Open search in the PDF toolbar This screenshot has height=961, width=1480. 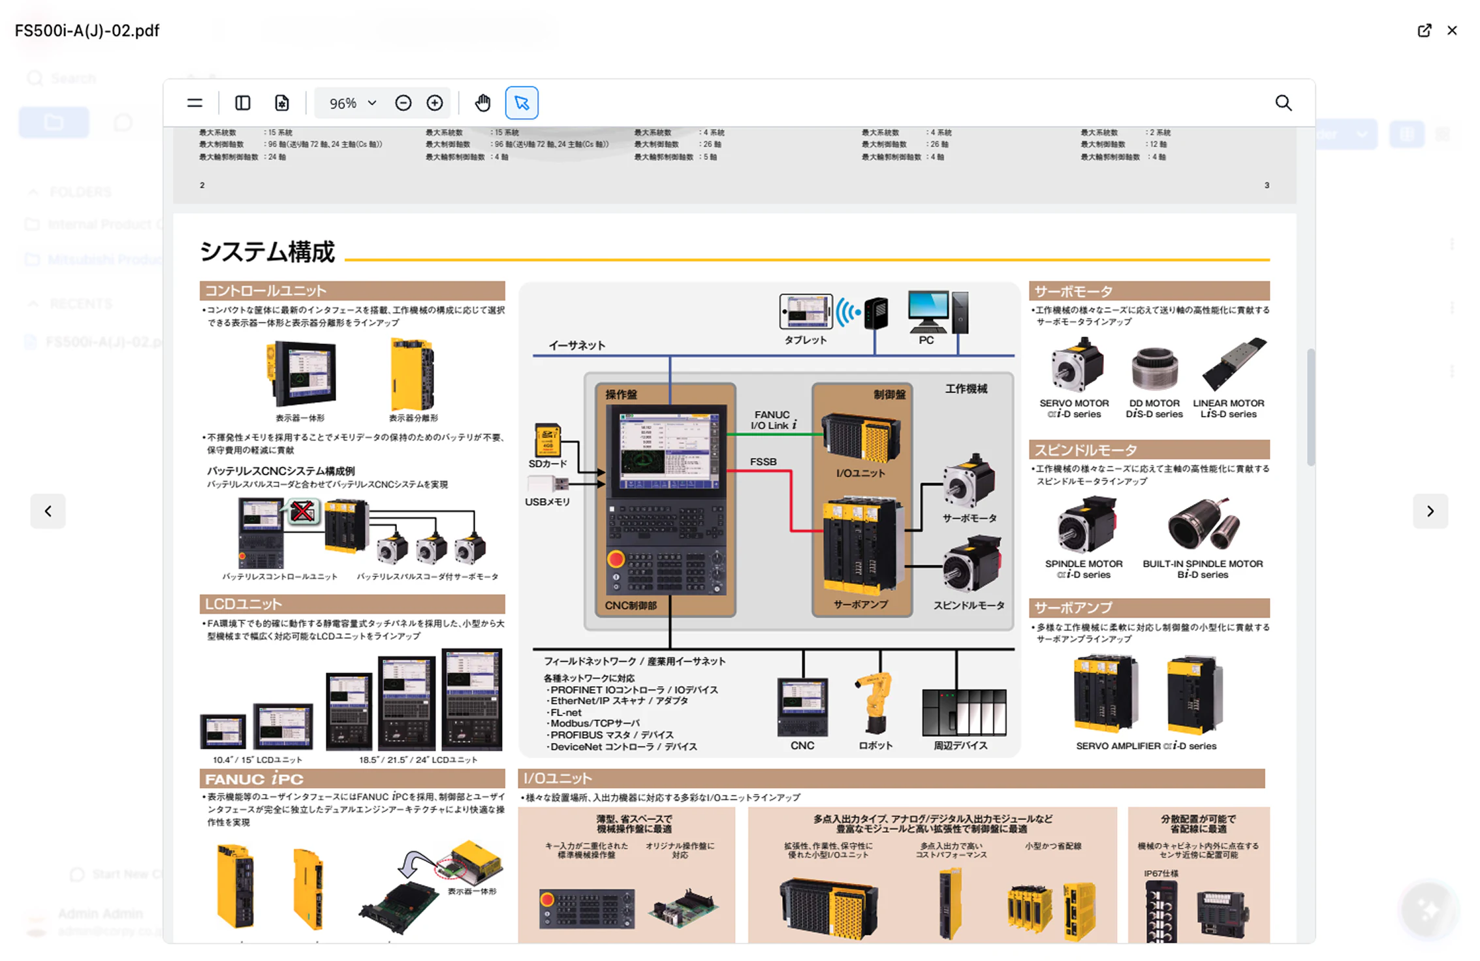[x=1283, y=103]
